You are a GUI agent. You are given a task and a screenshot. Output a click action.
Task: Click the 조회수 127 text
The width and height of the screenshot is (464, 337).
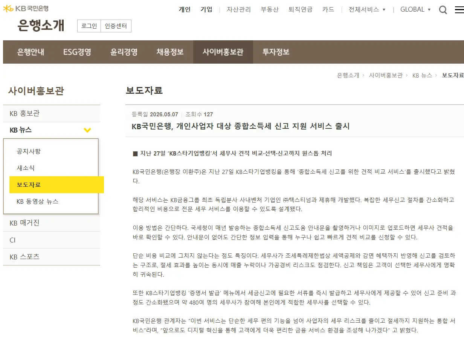click(x=199, y=114)
